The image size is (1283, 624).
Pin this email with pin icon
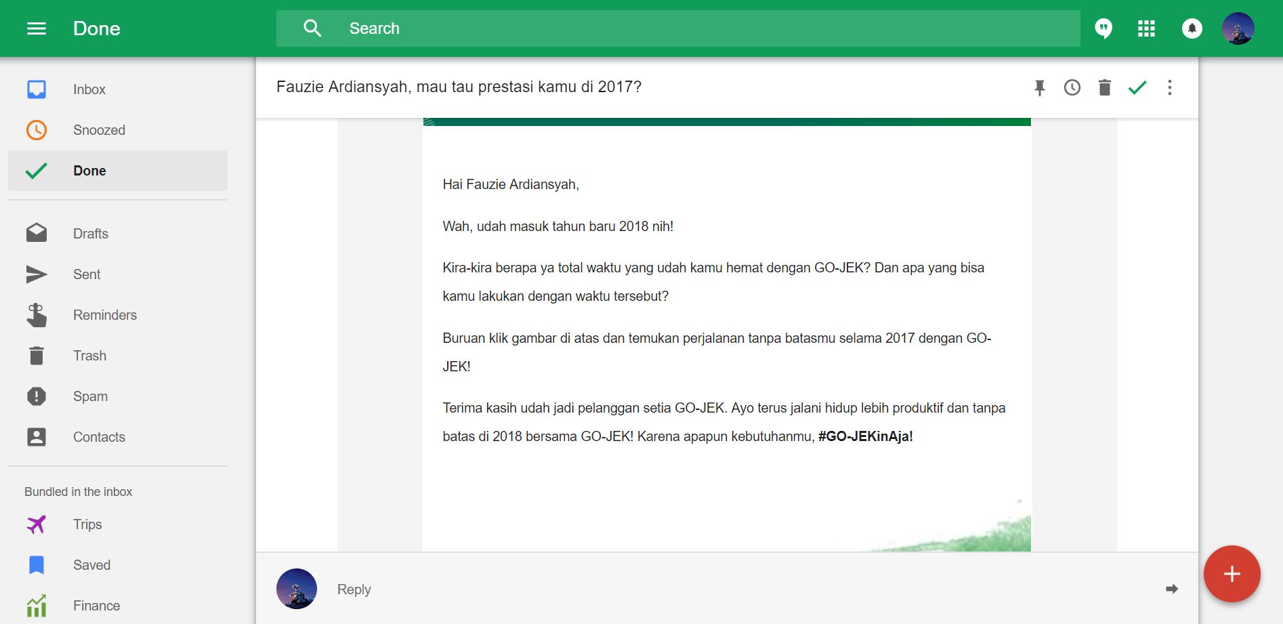click(1040, 87)
